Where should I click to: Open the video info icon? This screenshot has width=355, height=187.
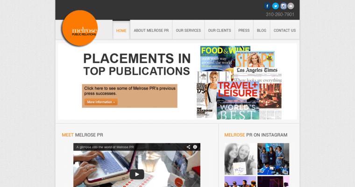(x=195, y=147)
